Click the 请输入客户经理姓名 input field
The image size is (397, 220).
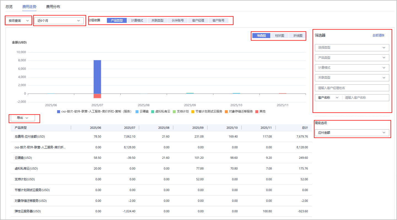click(352, 88)
